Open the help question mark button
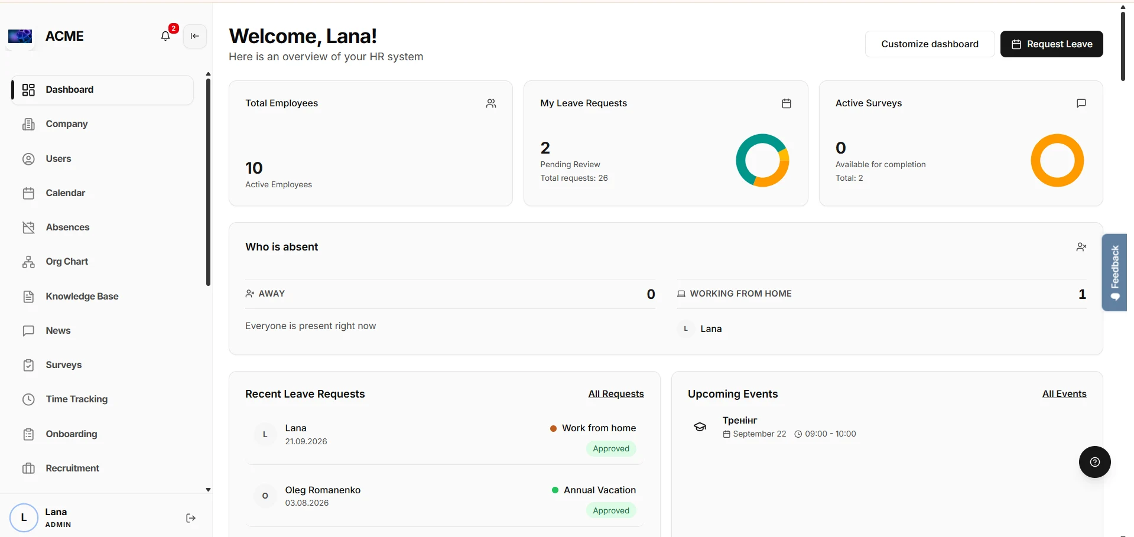 click(1095, 462)
